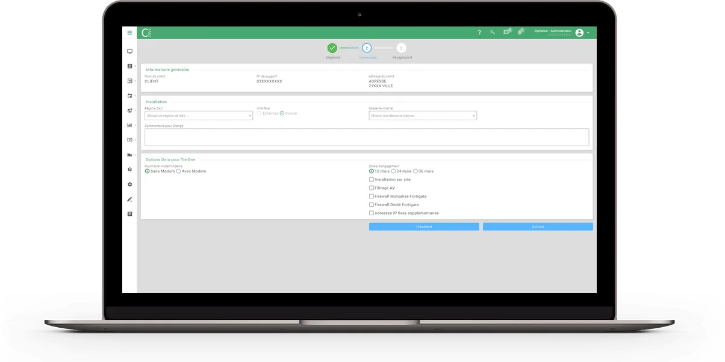This screenshot has width=725, height=362.
Task: Open the contact card sidebar icon
Action: (129, 66)
